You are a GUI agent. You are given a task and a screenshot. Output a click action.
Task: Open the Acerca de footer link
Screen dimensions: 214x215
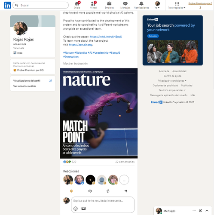click(164, 71)
